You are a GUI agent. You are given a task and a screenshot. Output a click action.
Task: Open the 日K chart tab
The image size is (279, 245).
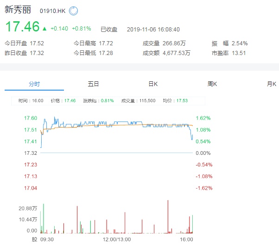tap(153, 84)
